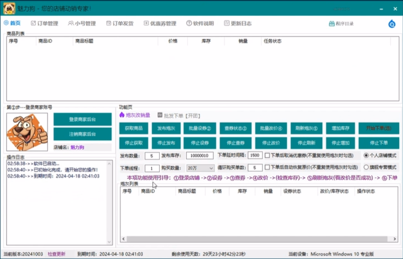
Task: Click 停止刷新 button
Action: click(306, 143)
